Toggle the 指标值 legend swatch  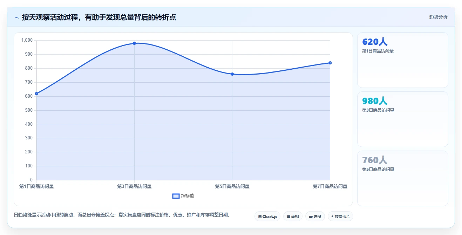[x=176, y=196]
